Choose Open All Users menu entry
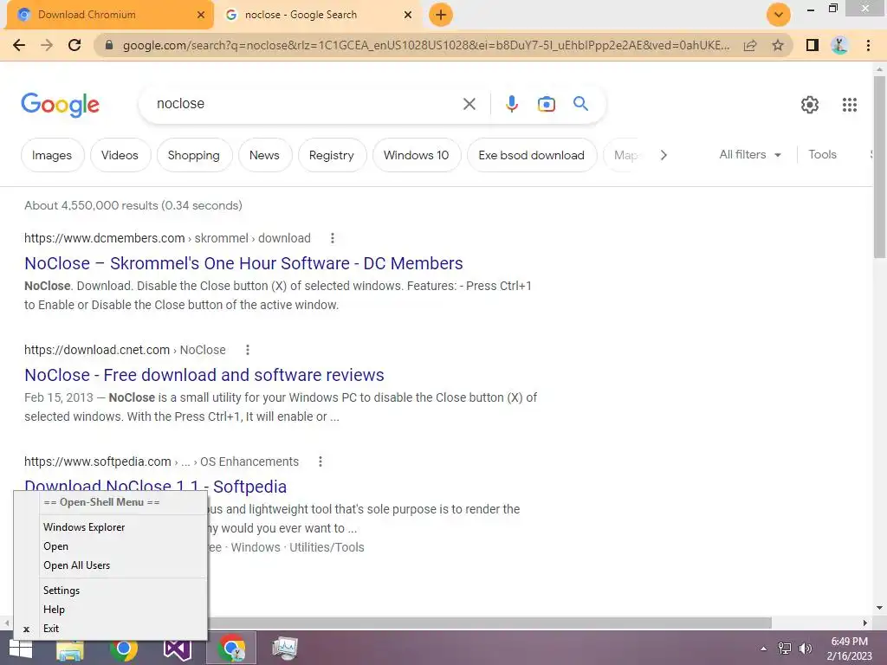Image resolution: width=887 pixels, height=665 pixels. pyautogui.click(x=123, y=565)
